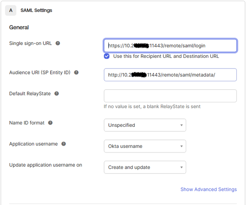249x205 pixels.
Task: Show help for Application username
Action: tap(64, 144)
